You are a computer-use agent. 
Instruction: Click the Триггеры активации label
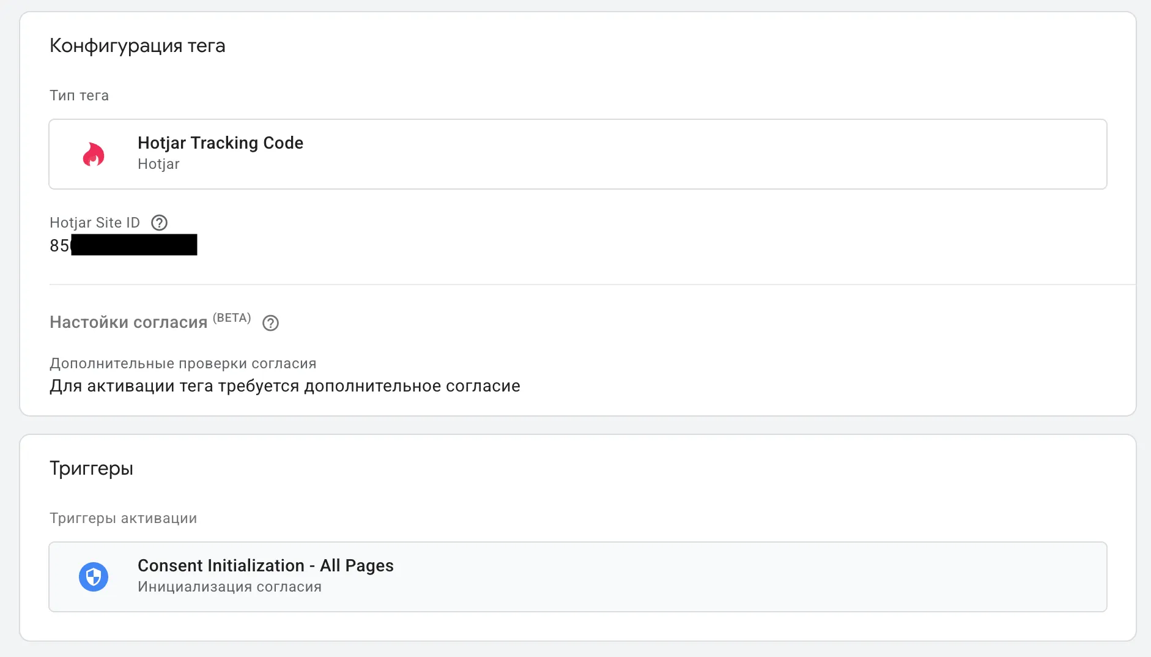click(x=123, y=518)
